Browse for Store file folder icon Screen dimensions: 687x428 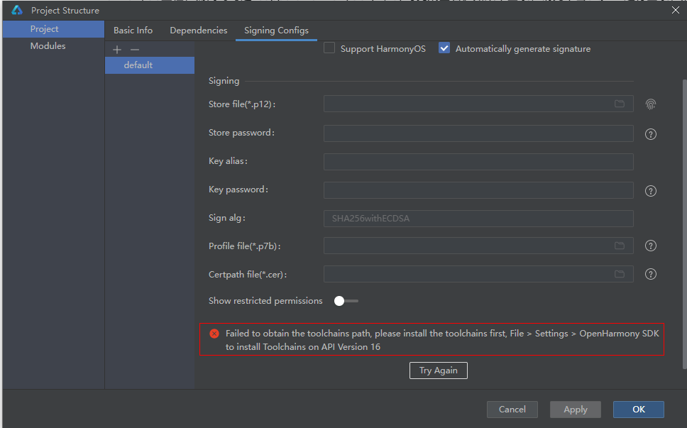(620, 104)
